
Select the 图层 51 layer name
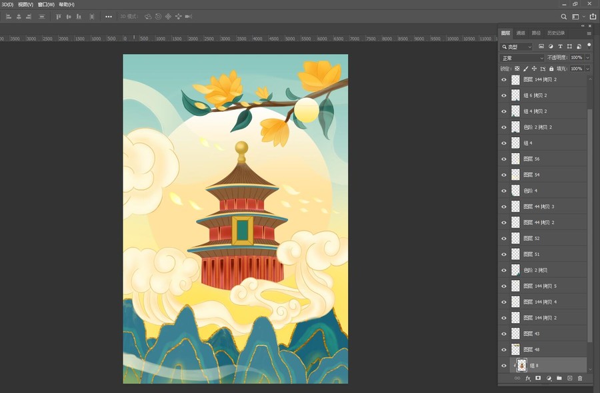pyautogui.click(x=531, y=254)
